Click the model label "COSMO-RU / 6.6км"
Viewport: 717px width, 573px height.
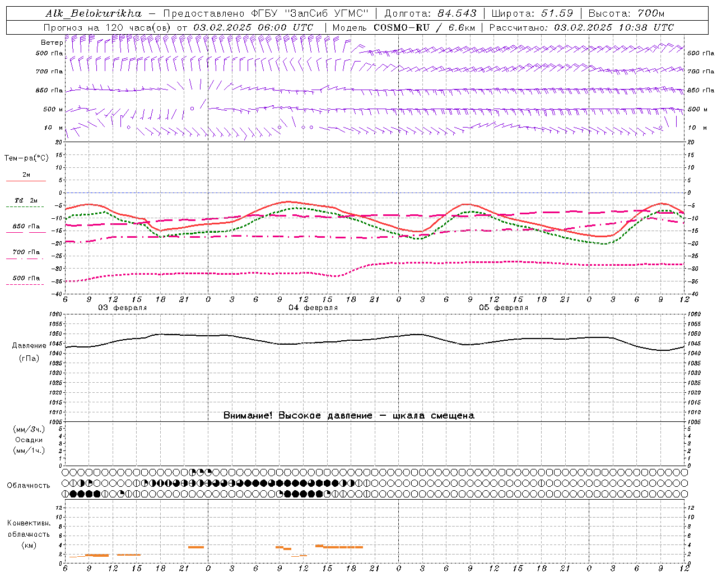[x=424, y=27]
